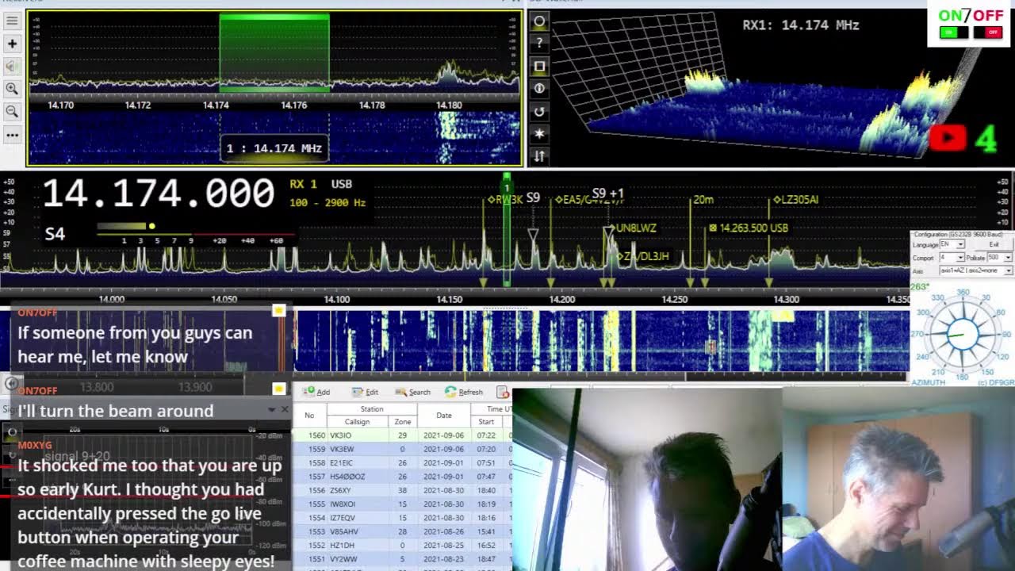
Task: Select logbook row HZ1DH
Action: click(x=402, y=545)
